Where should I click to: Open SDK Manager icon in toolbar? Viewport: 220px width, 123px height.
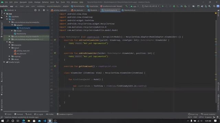(x=209, y=6)
